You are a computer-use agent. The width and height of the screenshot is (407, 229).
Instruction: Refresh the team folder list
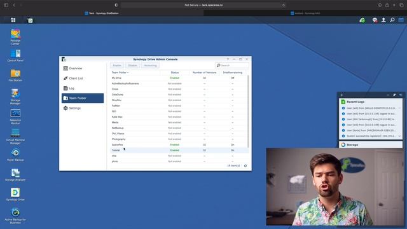(245, 165)
